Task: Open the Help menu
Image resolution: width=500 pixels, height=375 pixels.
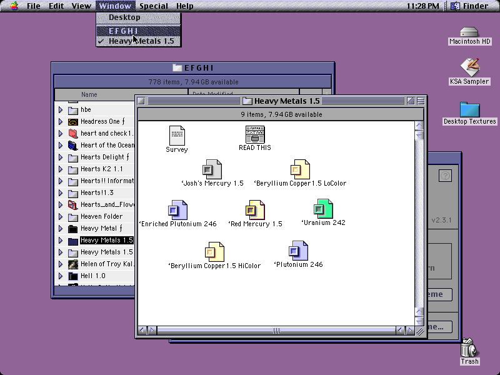Action: [x=184, y=6]
